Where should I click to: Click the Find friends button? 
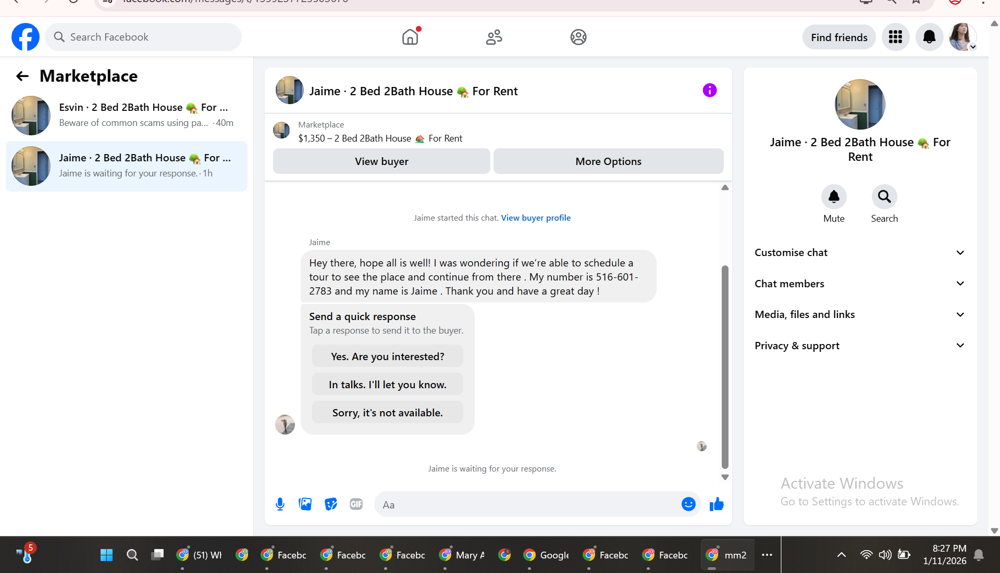tap(839, 37)
